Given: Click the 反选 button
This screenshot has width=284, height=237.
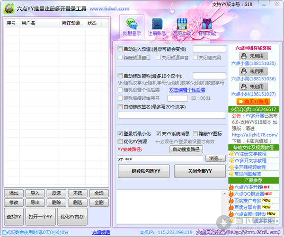Looking at the screenshot, I should click(56, 193).
